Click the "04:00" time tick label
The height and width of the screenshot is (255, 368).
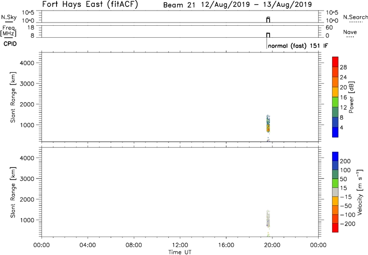coord(87,245)
